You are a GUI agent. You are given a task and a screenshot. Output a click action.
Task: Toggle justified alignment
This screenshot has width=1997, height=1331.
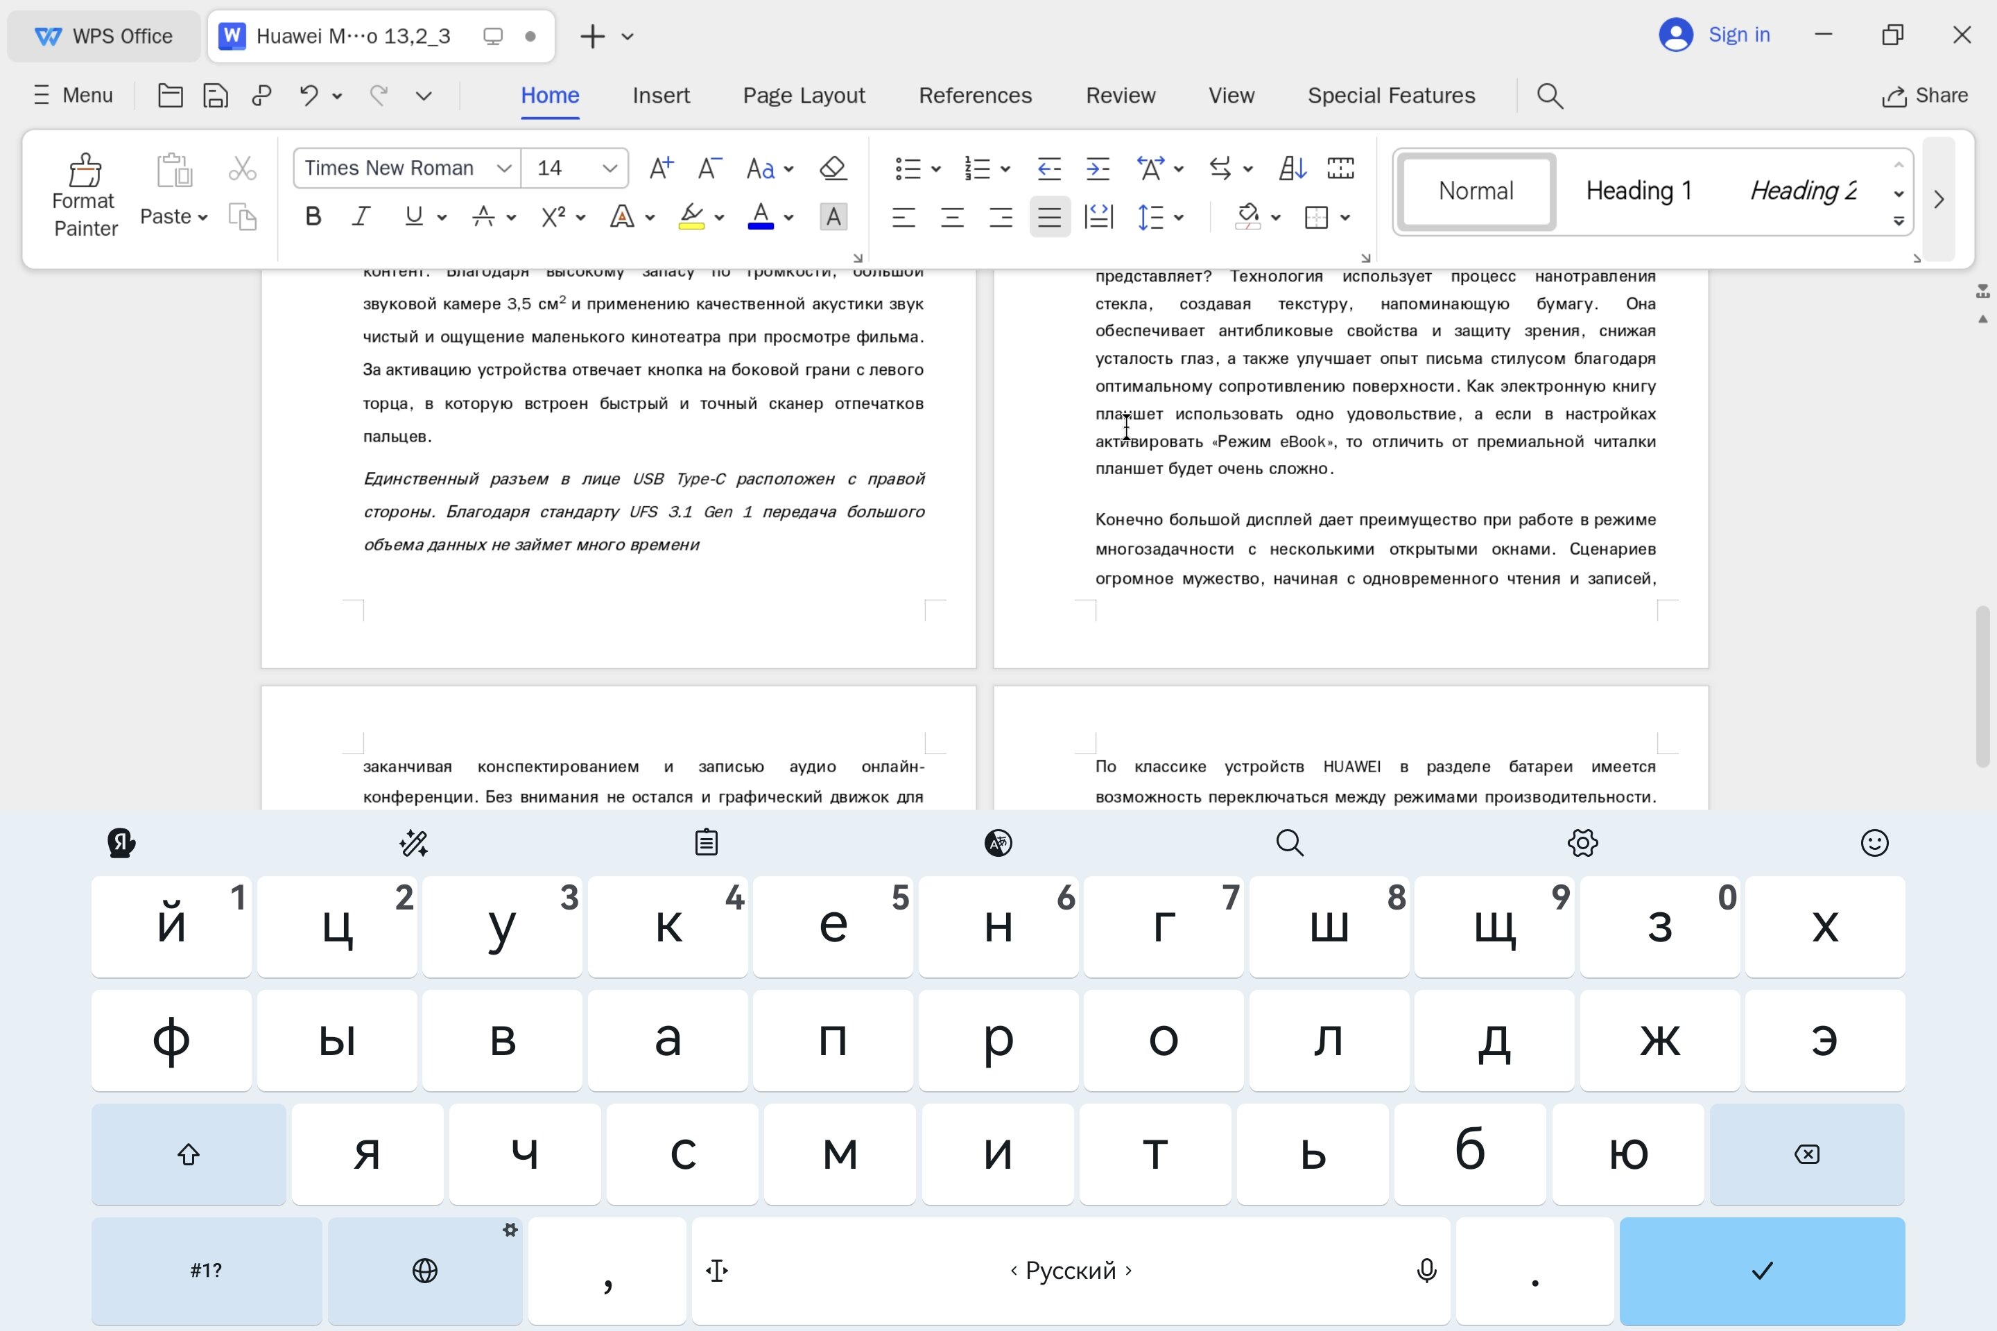1049,217
